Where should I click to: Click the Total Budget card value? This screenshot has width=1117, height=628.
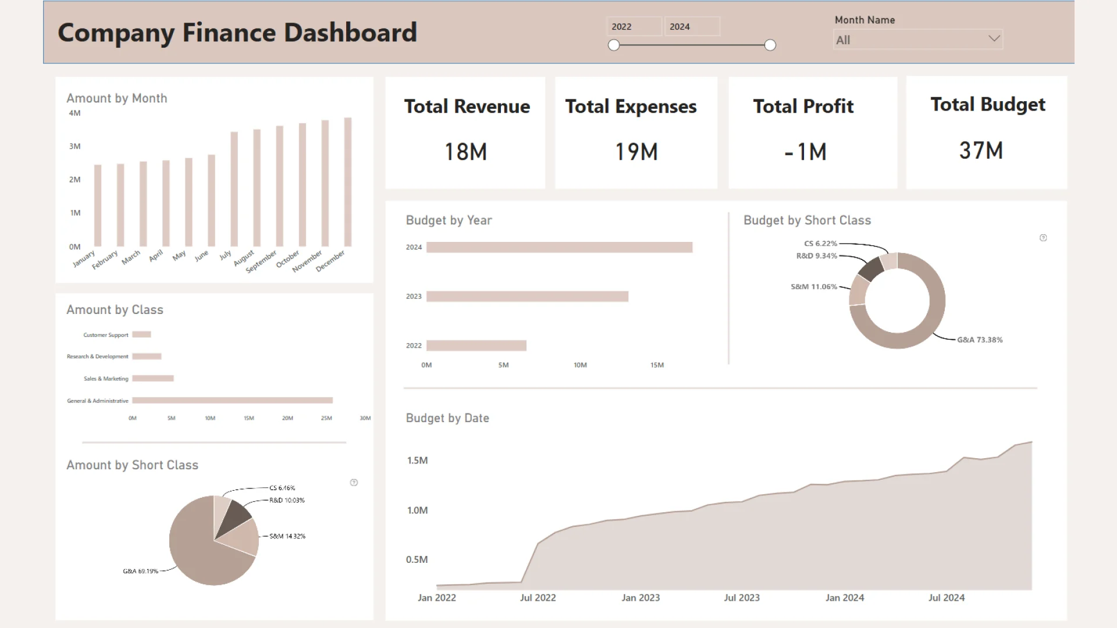click(981, 151)
